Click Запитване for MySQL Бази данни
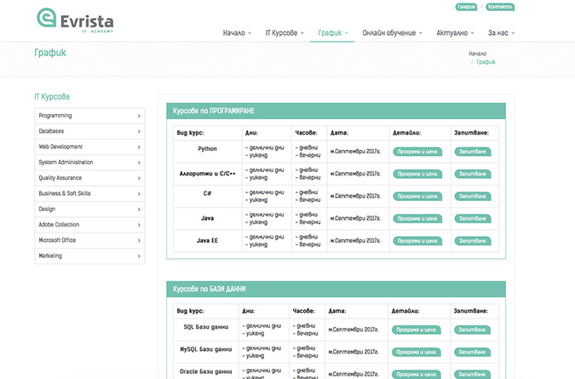 (x=472, y=353)
